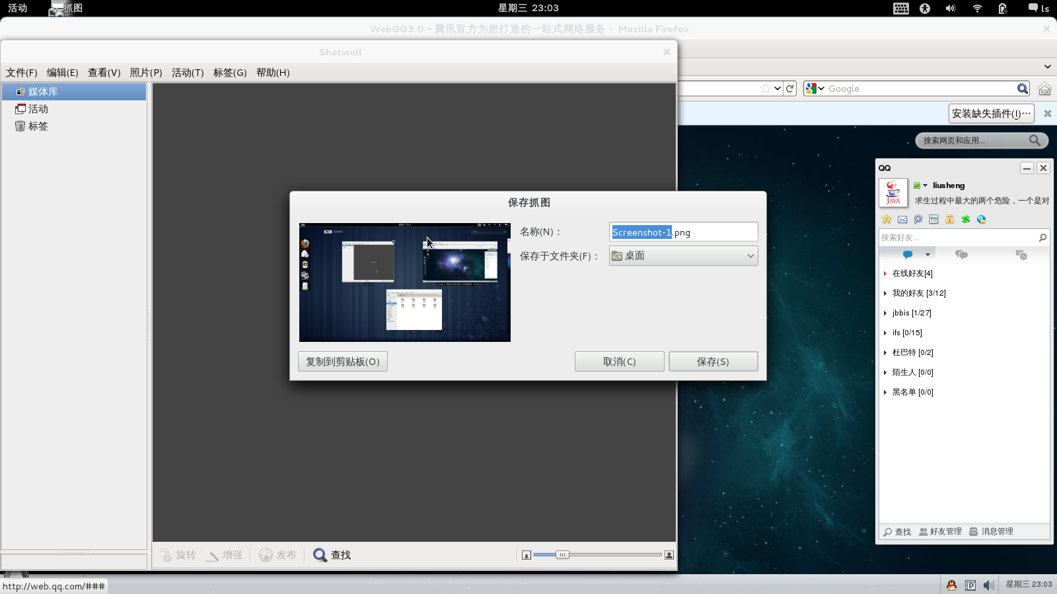The width and height of the screenshot is (1057, 594).
Task: Switch to QQ group chats tab
Action: [962, 255]
